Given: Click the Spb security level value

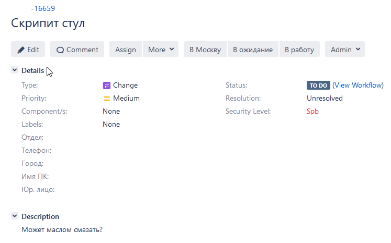Looking at the screenshot, I should point(312,111).
